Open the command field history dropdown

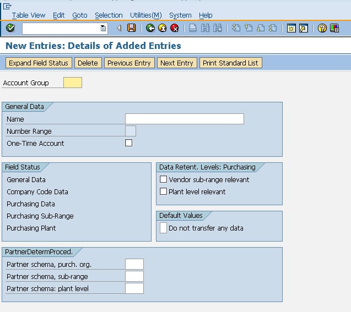click(103, 28)
